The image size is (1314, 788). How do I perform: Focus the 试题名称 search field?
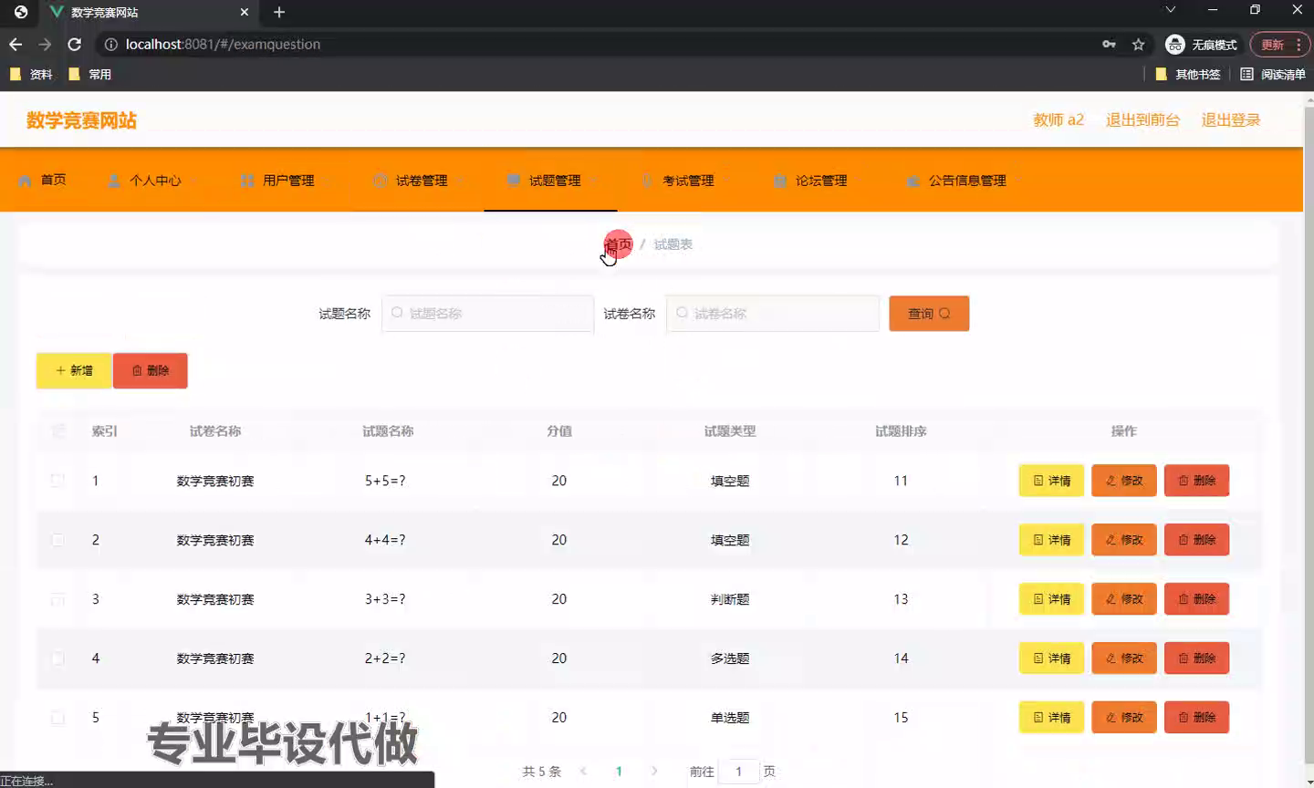pos(487,313)
